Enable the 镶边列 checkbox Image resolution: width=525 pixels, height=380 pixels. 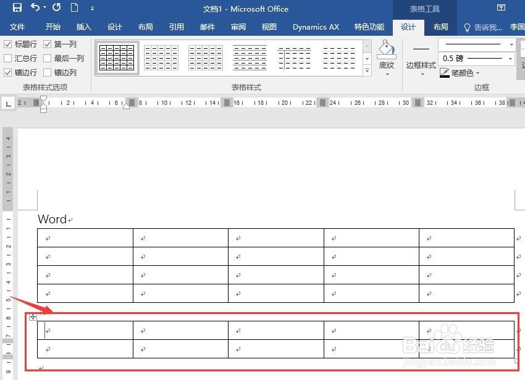click(x=47, y=72)
